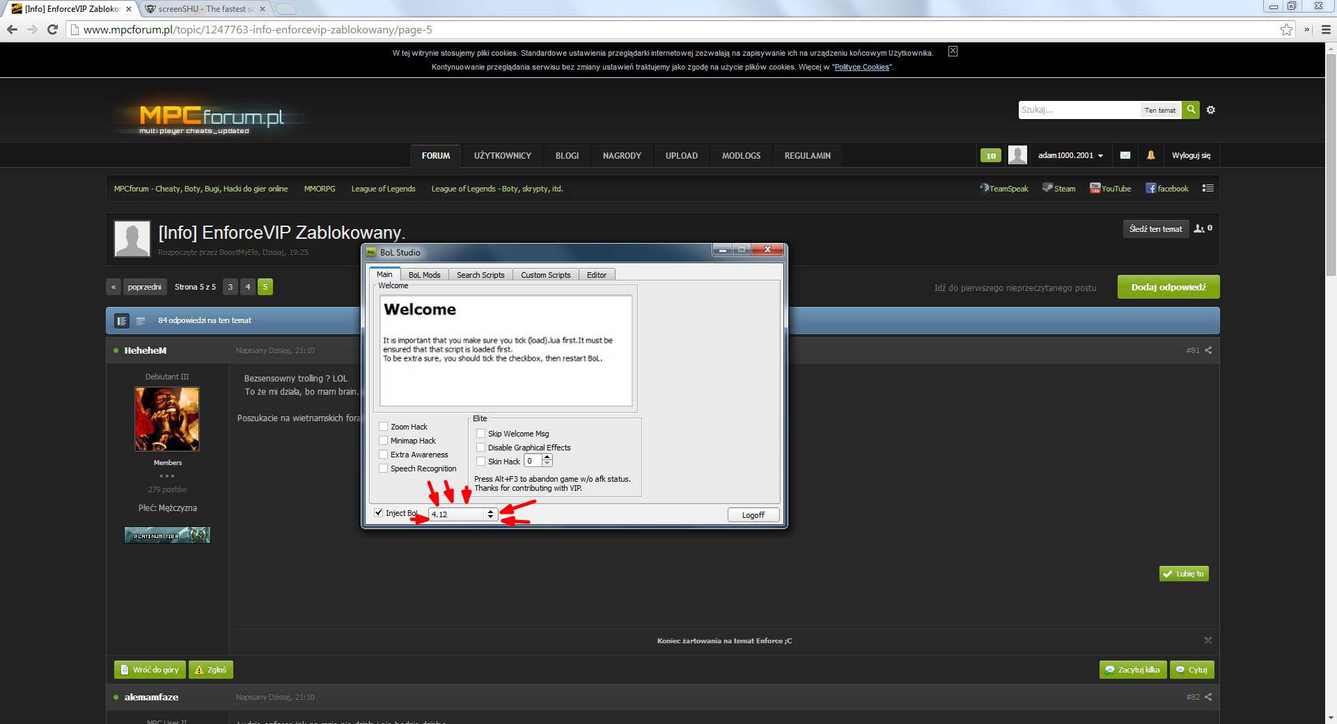Open the UPLOAD navigation item
This screenshot has height=724, width=1337.
point(682,156)
